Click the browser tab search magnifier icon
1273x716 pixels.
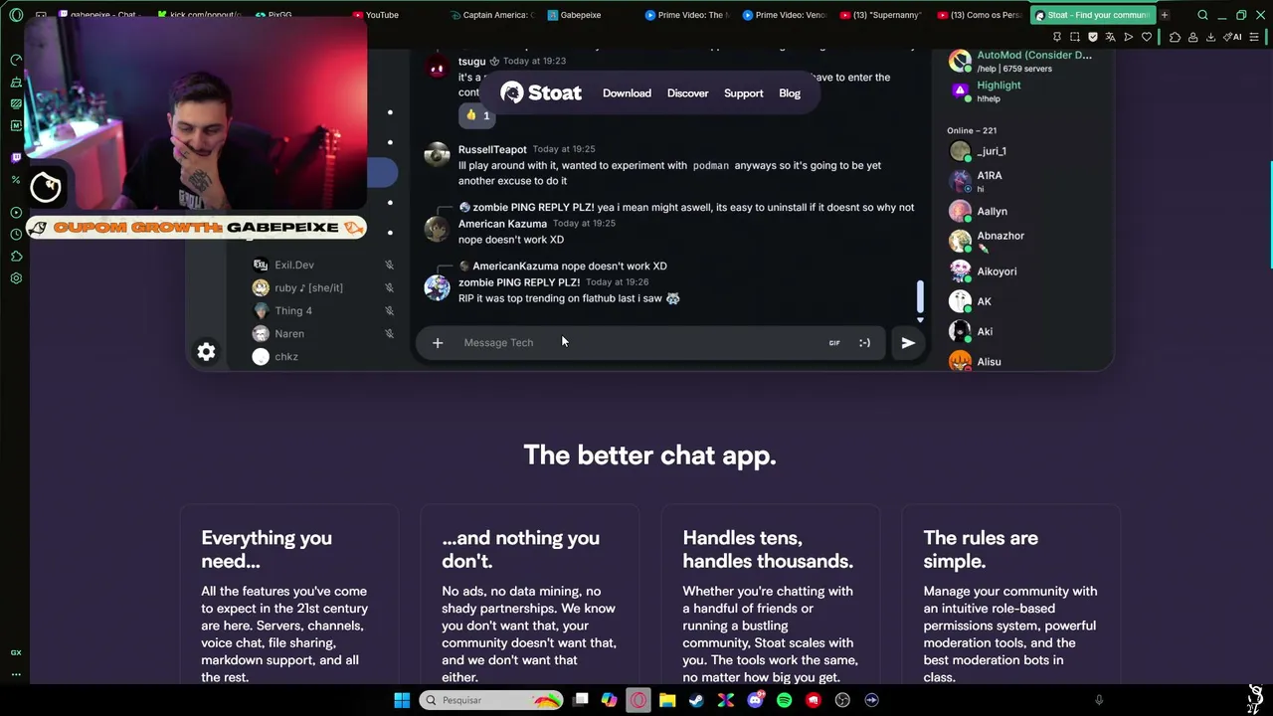pos(1202,15)
